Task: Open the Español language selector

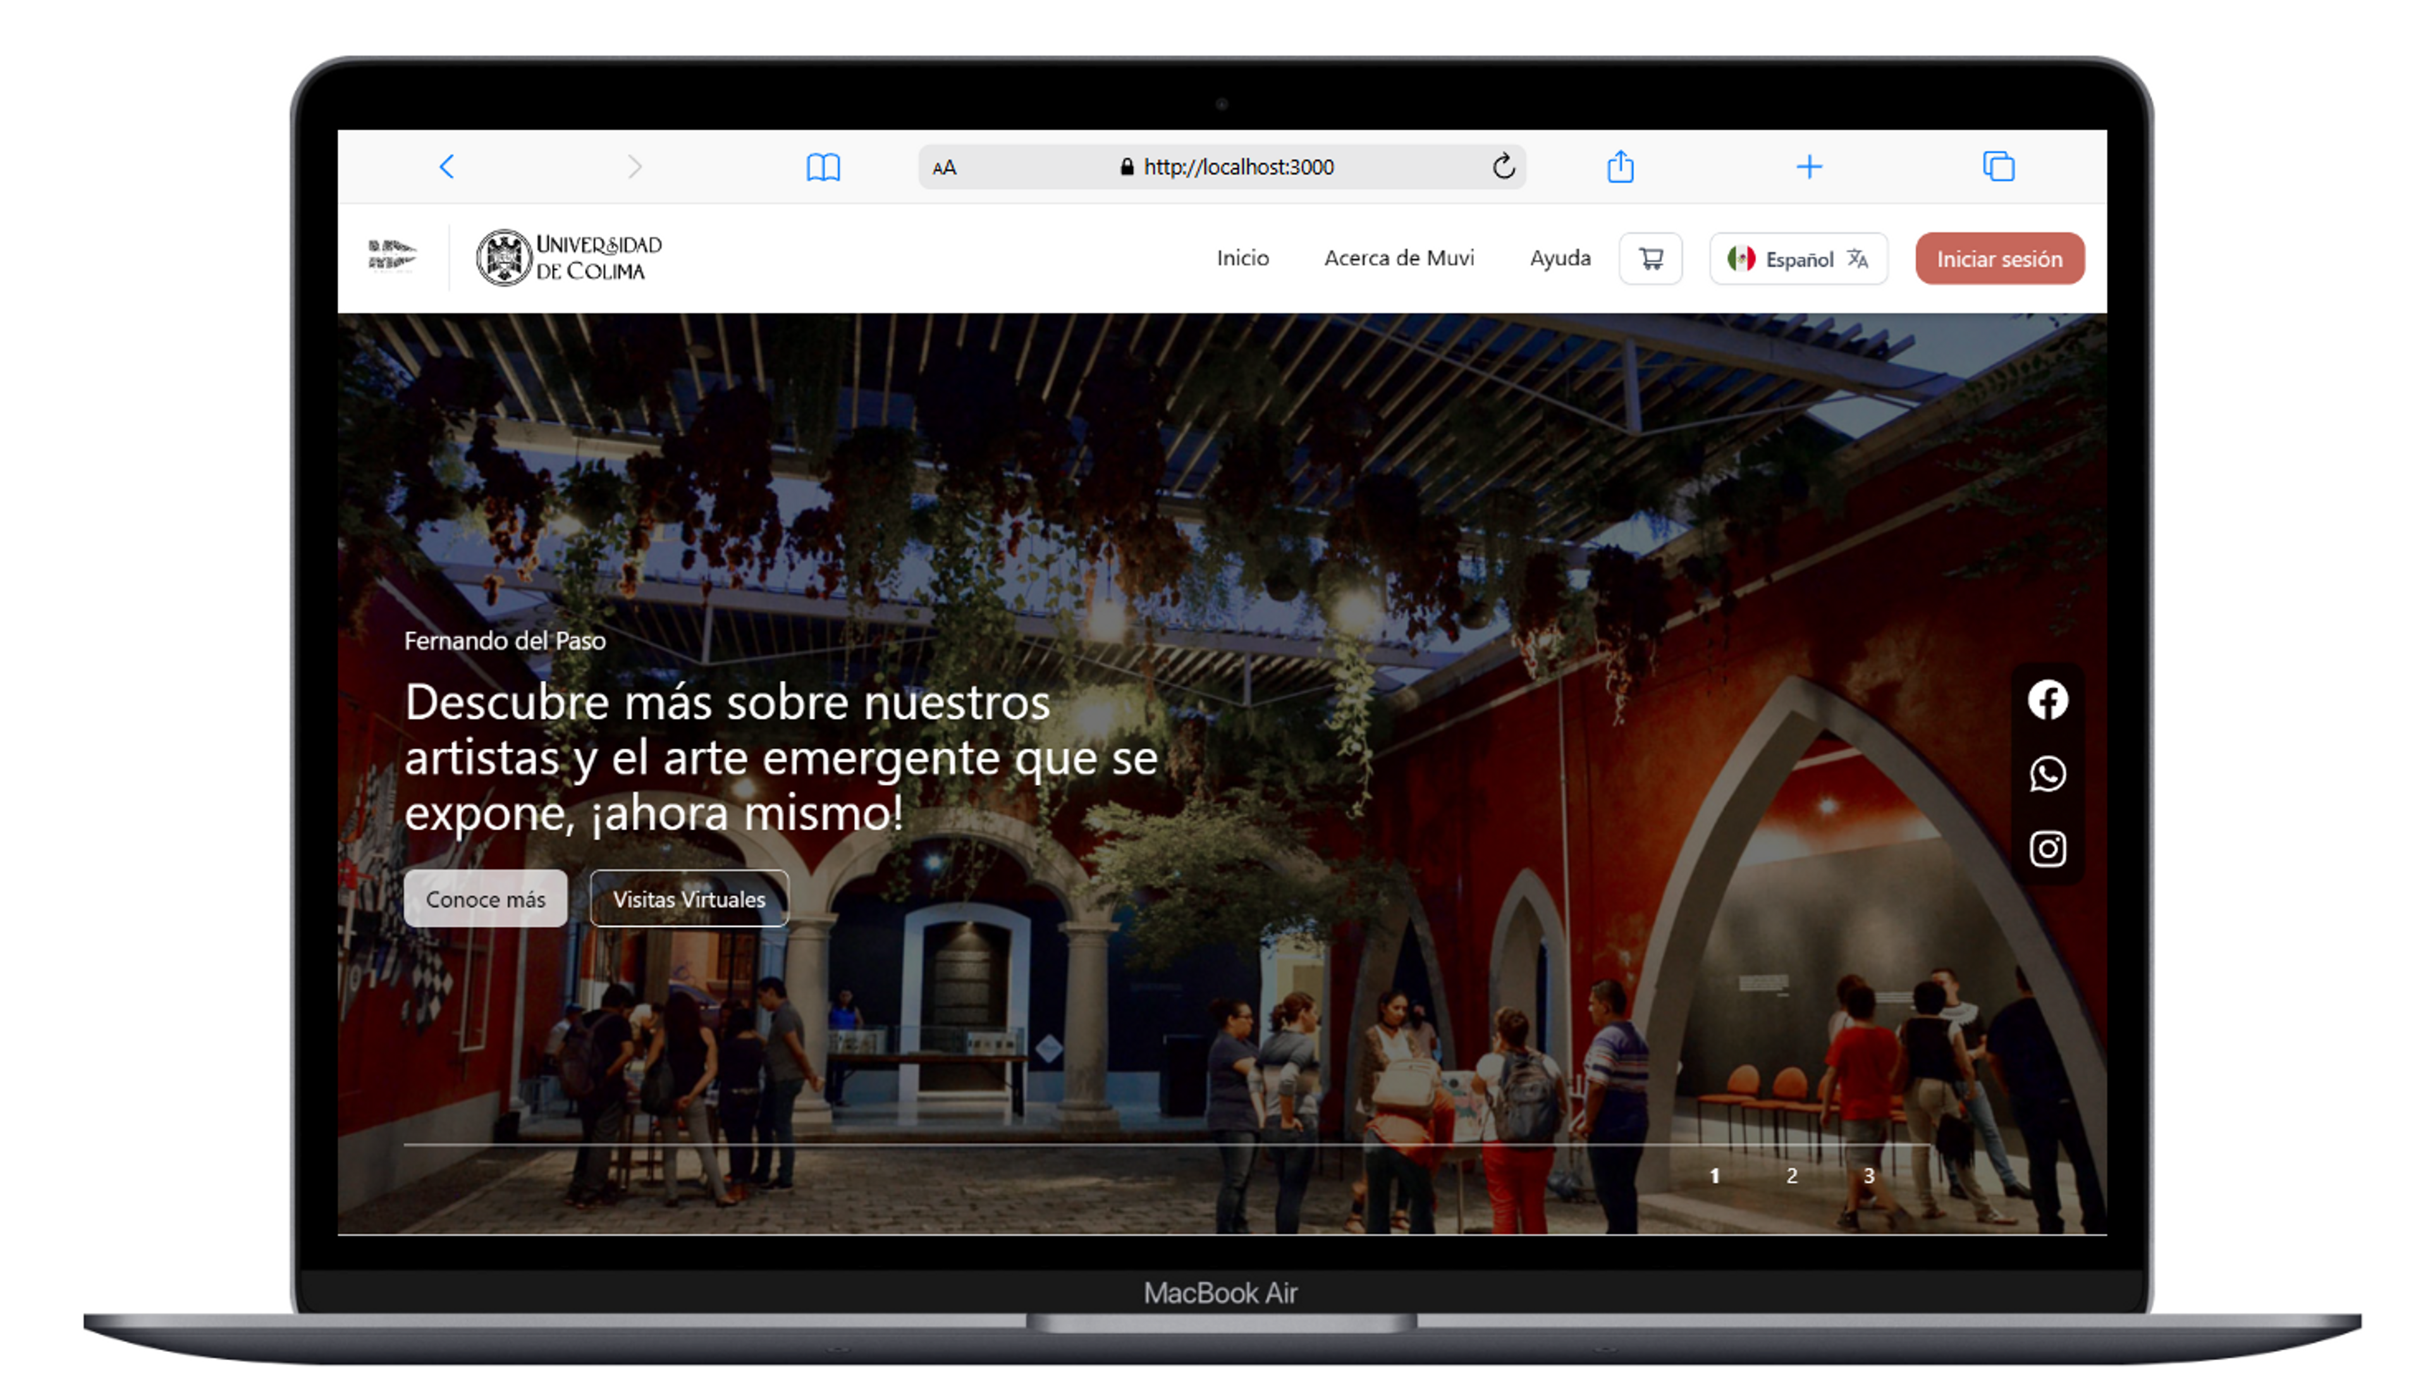Action: 1799,259
